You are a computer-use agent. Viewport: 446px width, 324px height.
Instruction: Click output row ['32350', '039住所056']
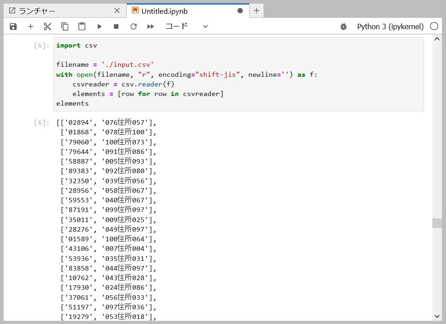[x=108, y=181]
